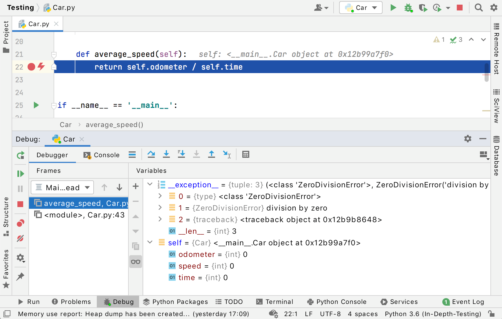
Task: Switch to the Console tab
Action: tap(101, 155)
